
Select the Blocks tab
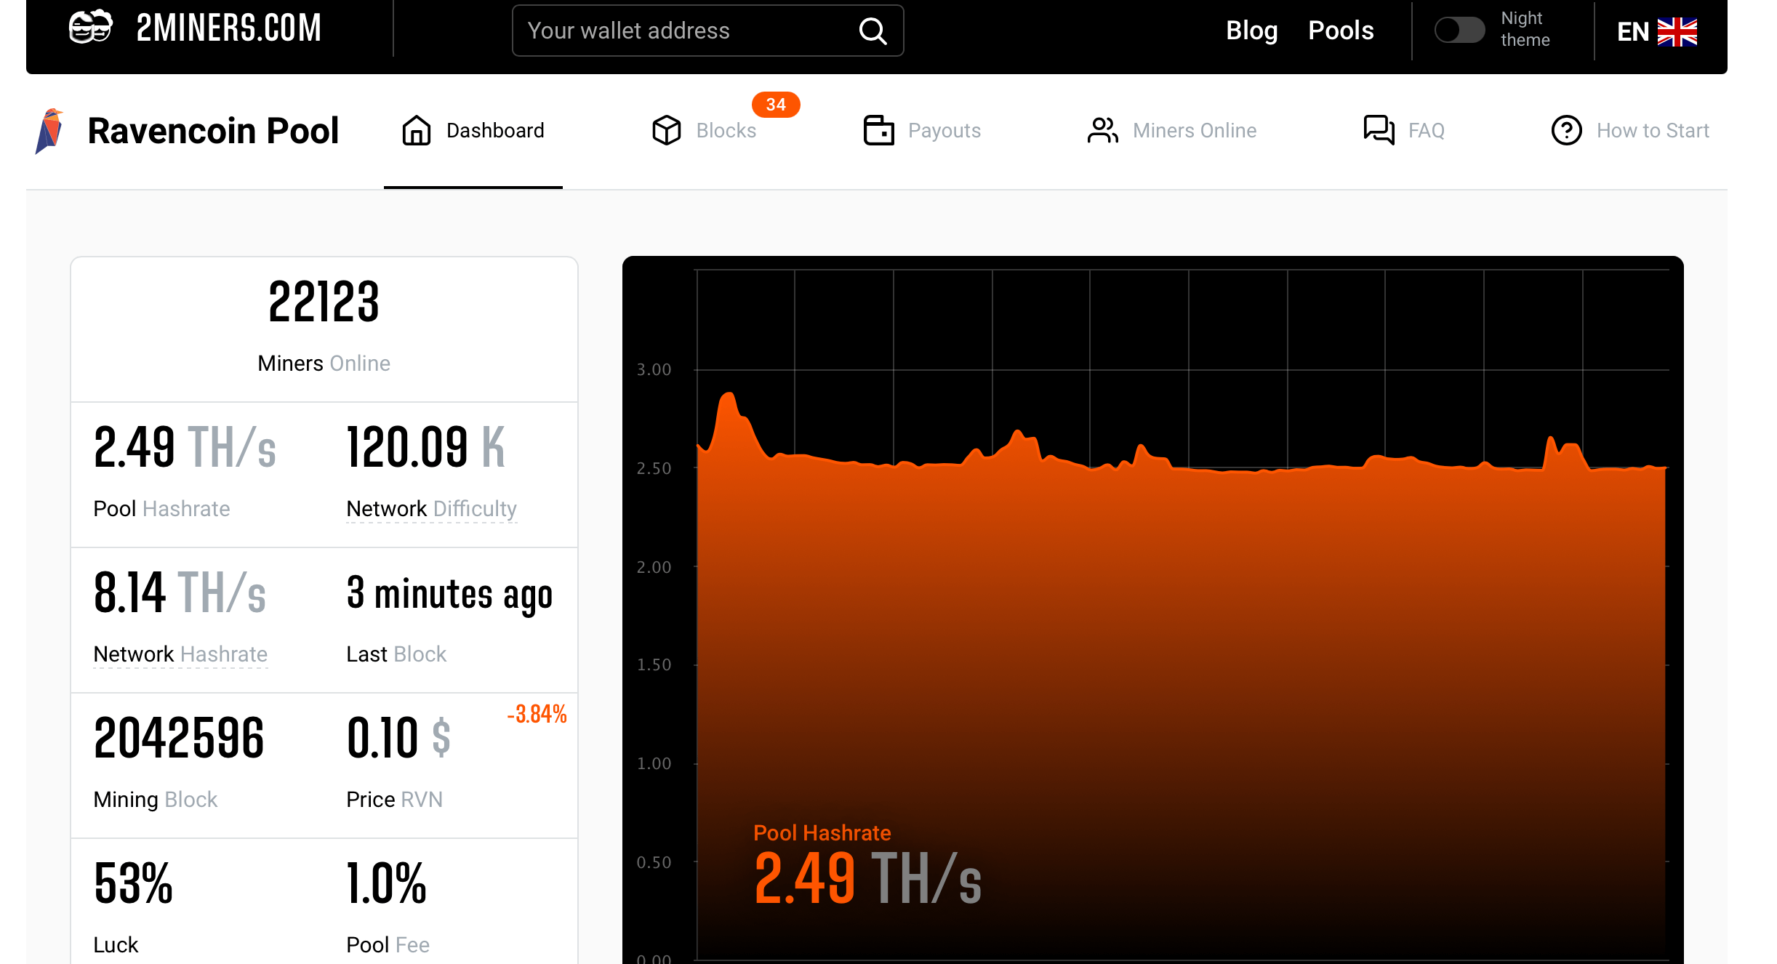(x=726, y=129)
